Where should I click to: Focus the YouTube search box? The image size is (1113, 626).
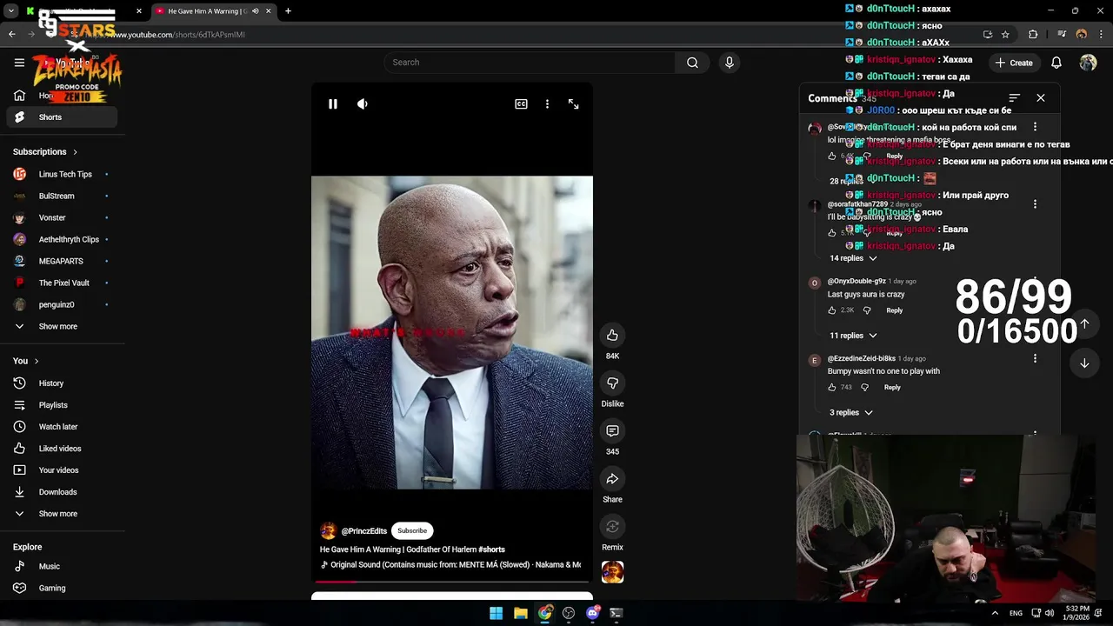coord(530,63)
